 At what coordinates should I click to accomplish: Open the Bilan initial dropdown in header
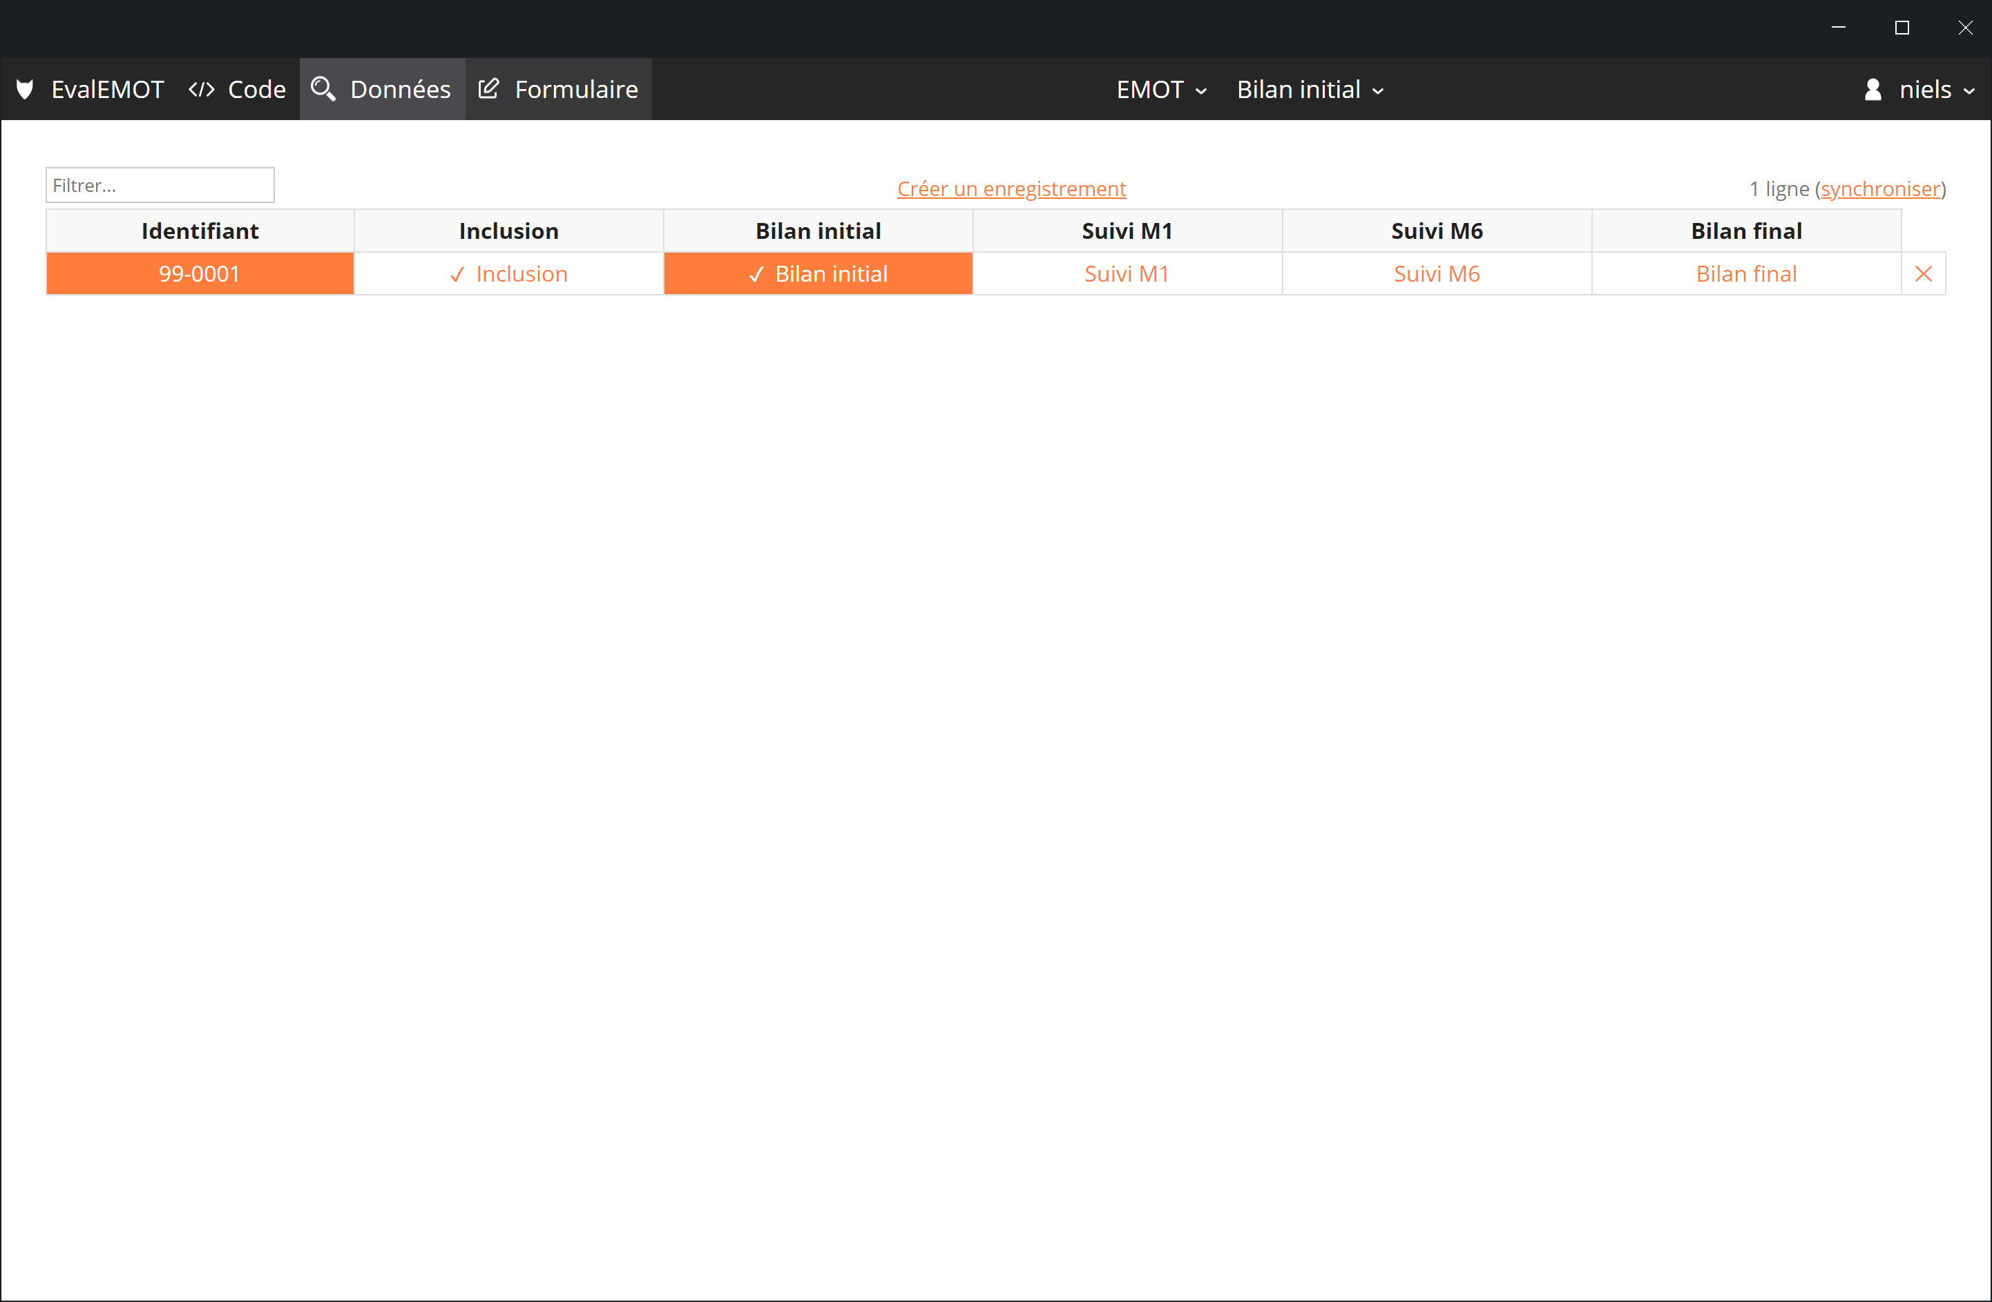[1309, 90]
